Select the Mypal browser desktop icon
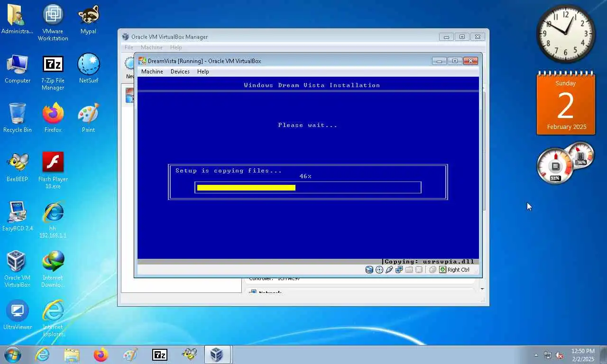Viewport: 607px width, 364px height. point(88,20)
